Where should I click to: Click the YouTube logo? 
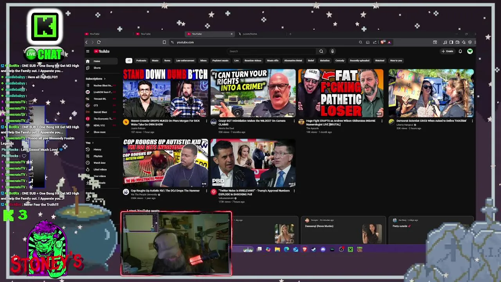pyautogui.click(x=102, y=51)
